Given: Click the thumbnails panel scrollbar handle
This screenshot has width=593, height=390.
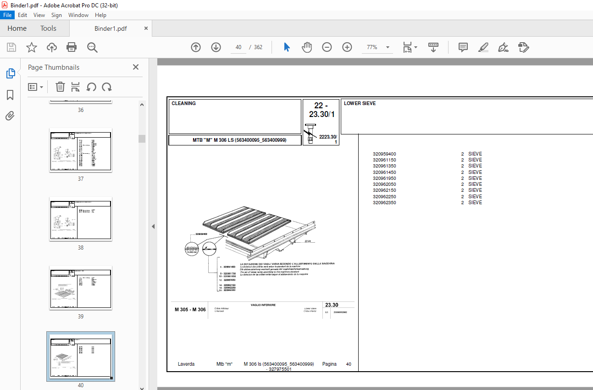Looking at the screenshot, I should coord(142,139).
